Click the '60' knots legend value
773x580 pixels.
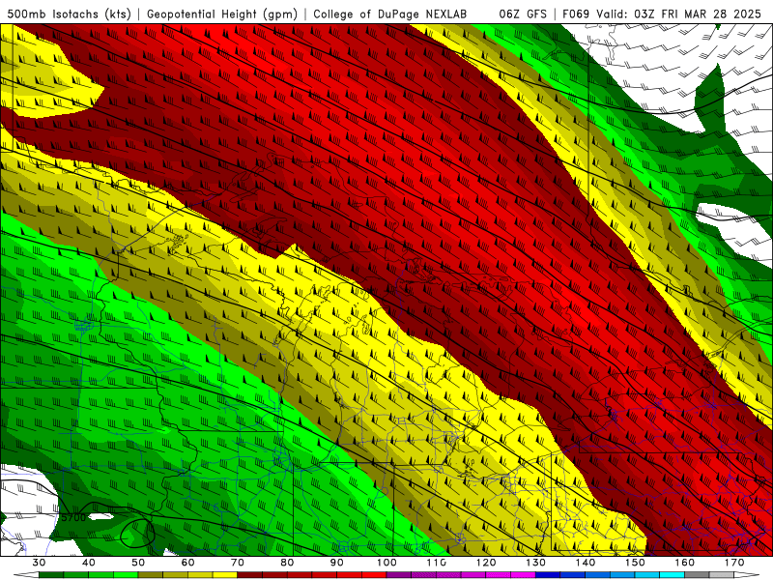tap(187, 563)
